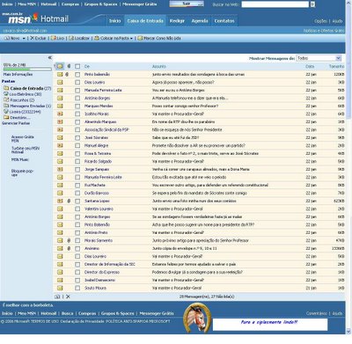Click the Lixo junk toolbar icon

pyautogui.click(x=54, y=39)
